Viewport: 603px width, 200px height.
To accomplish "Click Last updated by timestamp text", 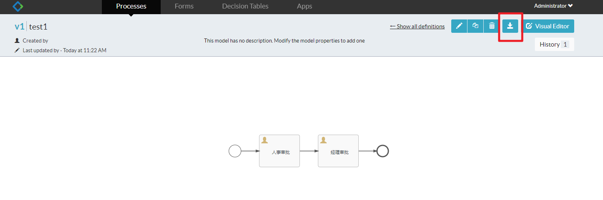I will click(65, 50).
